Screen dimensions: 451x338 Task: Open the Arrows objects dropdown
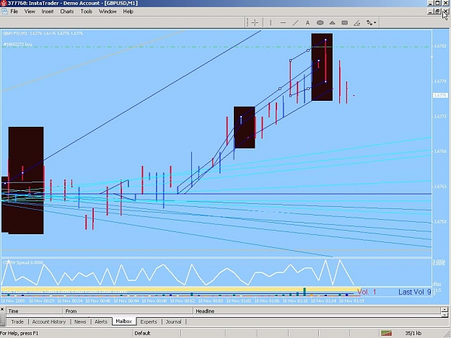(371, 22)
